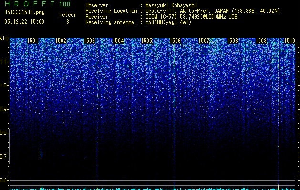Click the 0.9 frequency axis tick
Viewport: 300px width, 190px height.
tap(4, 109)
